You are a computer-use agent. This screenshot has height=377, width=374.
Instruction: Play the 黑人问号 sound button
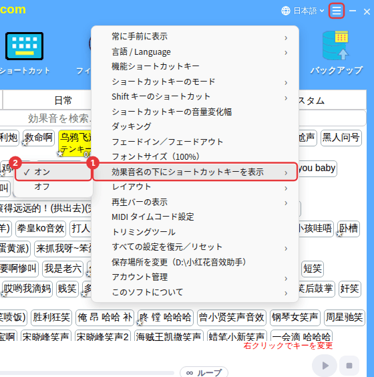(x=341, y=138)
